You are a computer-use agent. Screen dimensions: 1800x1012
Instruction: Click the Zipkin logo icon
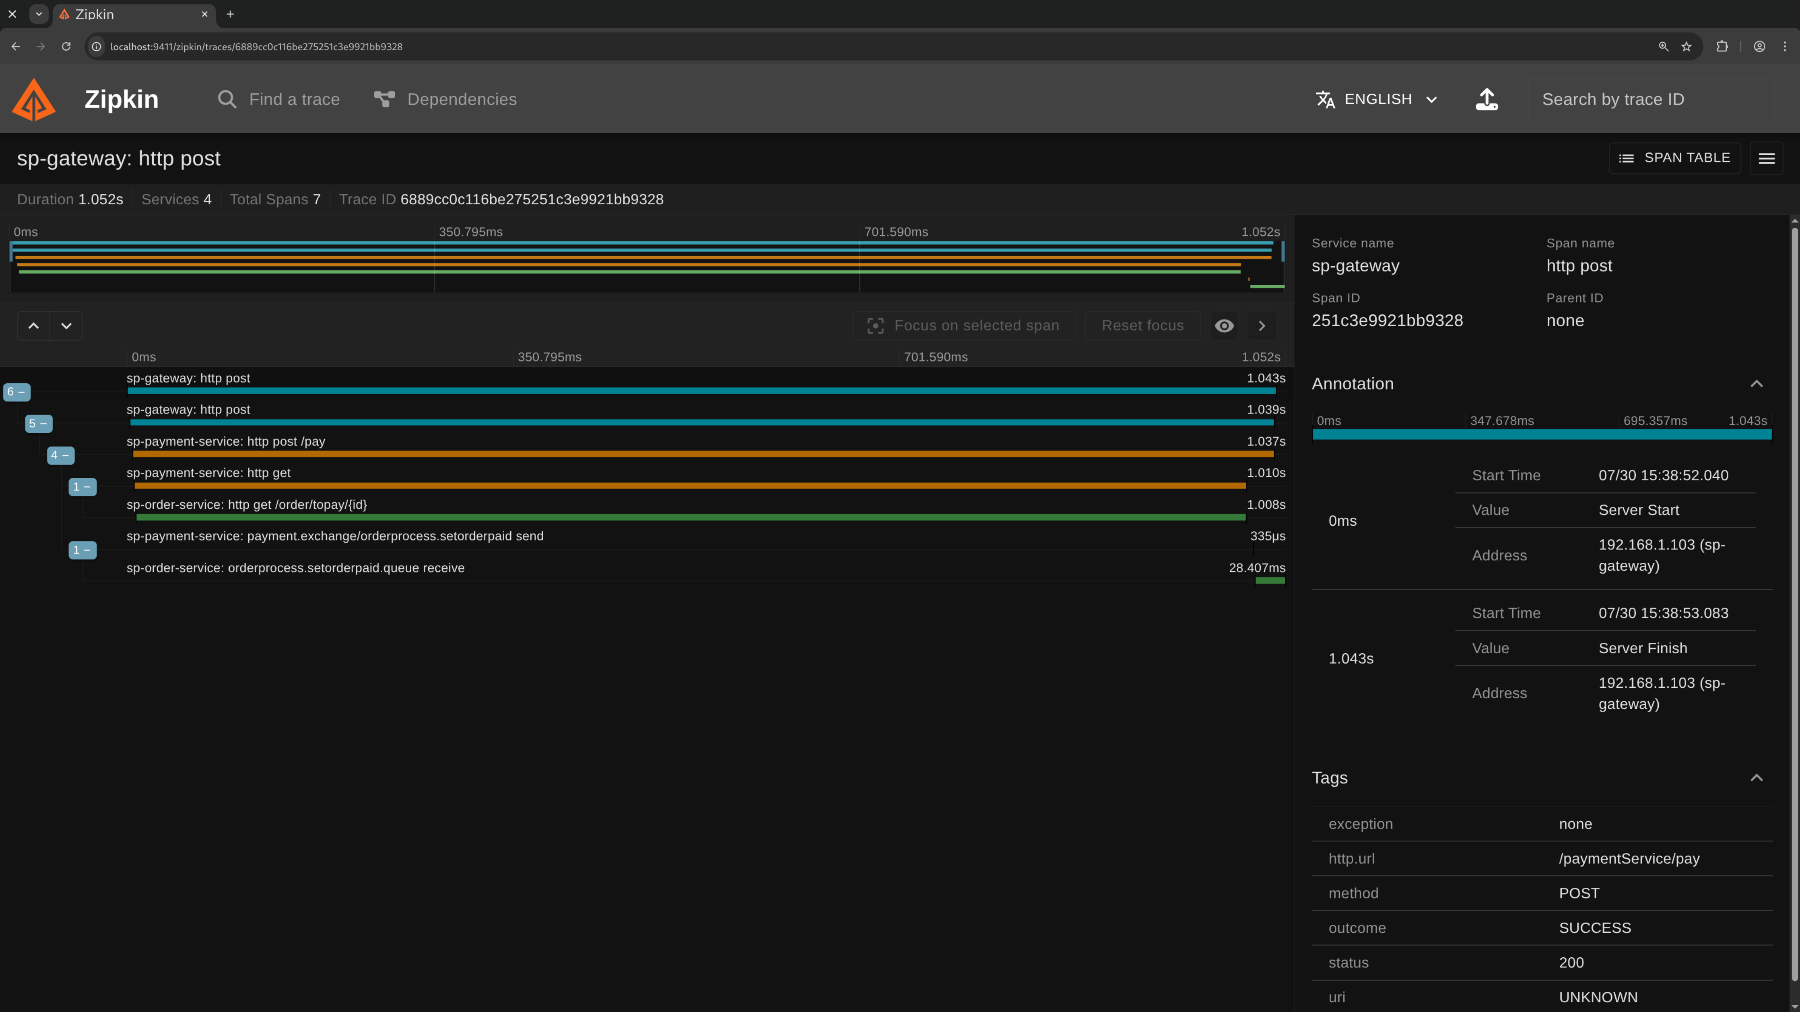33,99
